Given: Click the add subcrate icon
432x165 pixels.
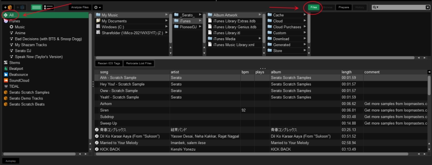Looking at the screenshot, I should (21, 7).
